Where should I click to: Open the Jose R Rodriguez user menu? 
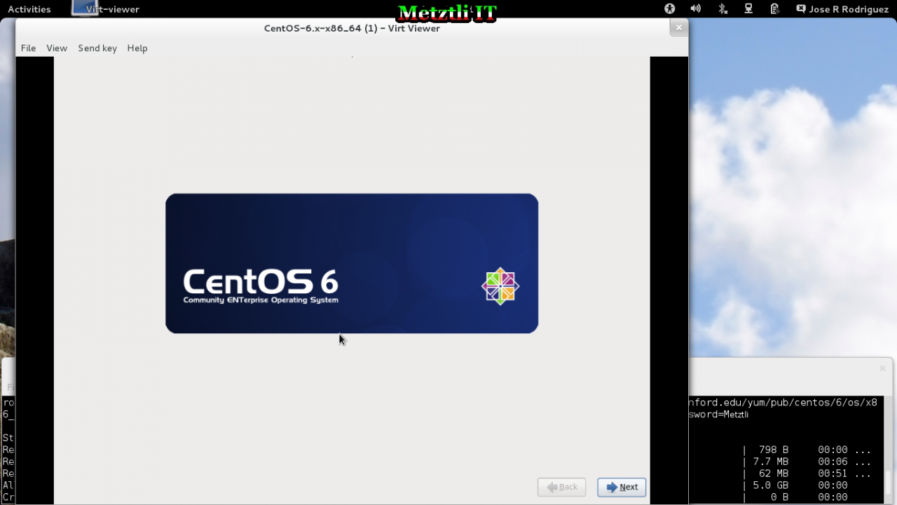842,9
